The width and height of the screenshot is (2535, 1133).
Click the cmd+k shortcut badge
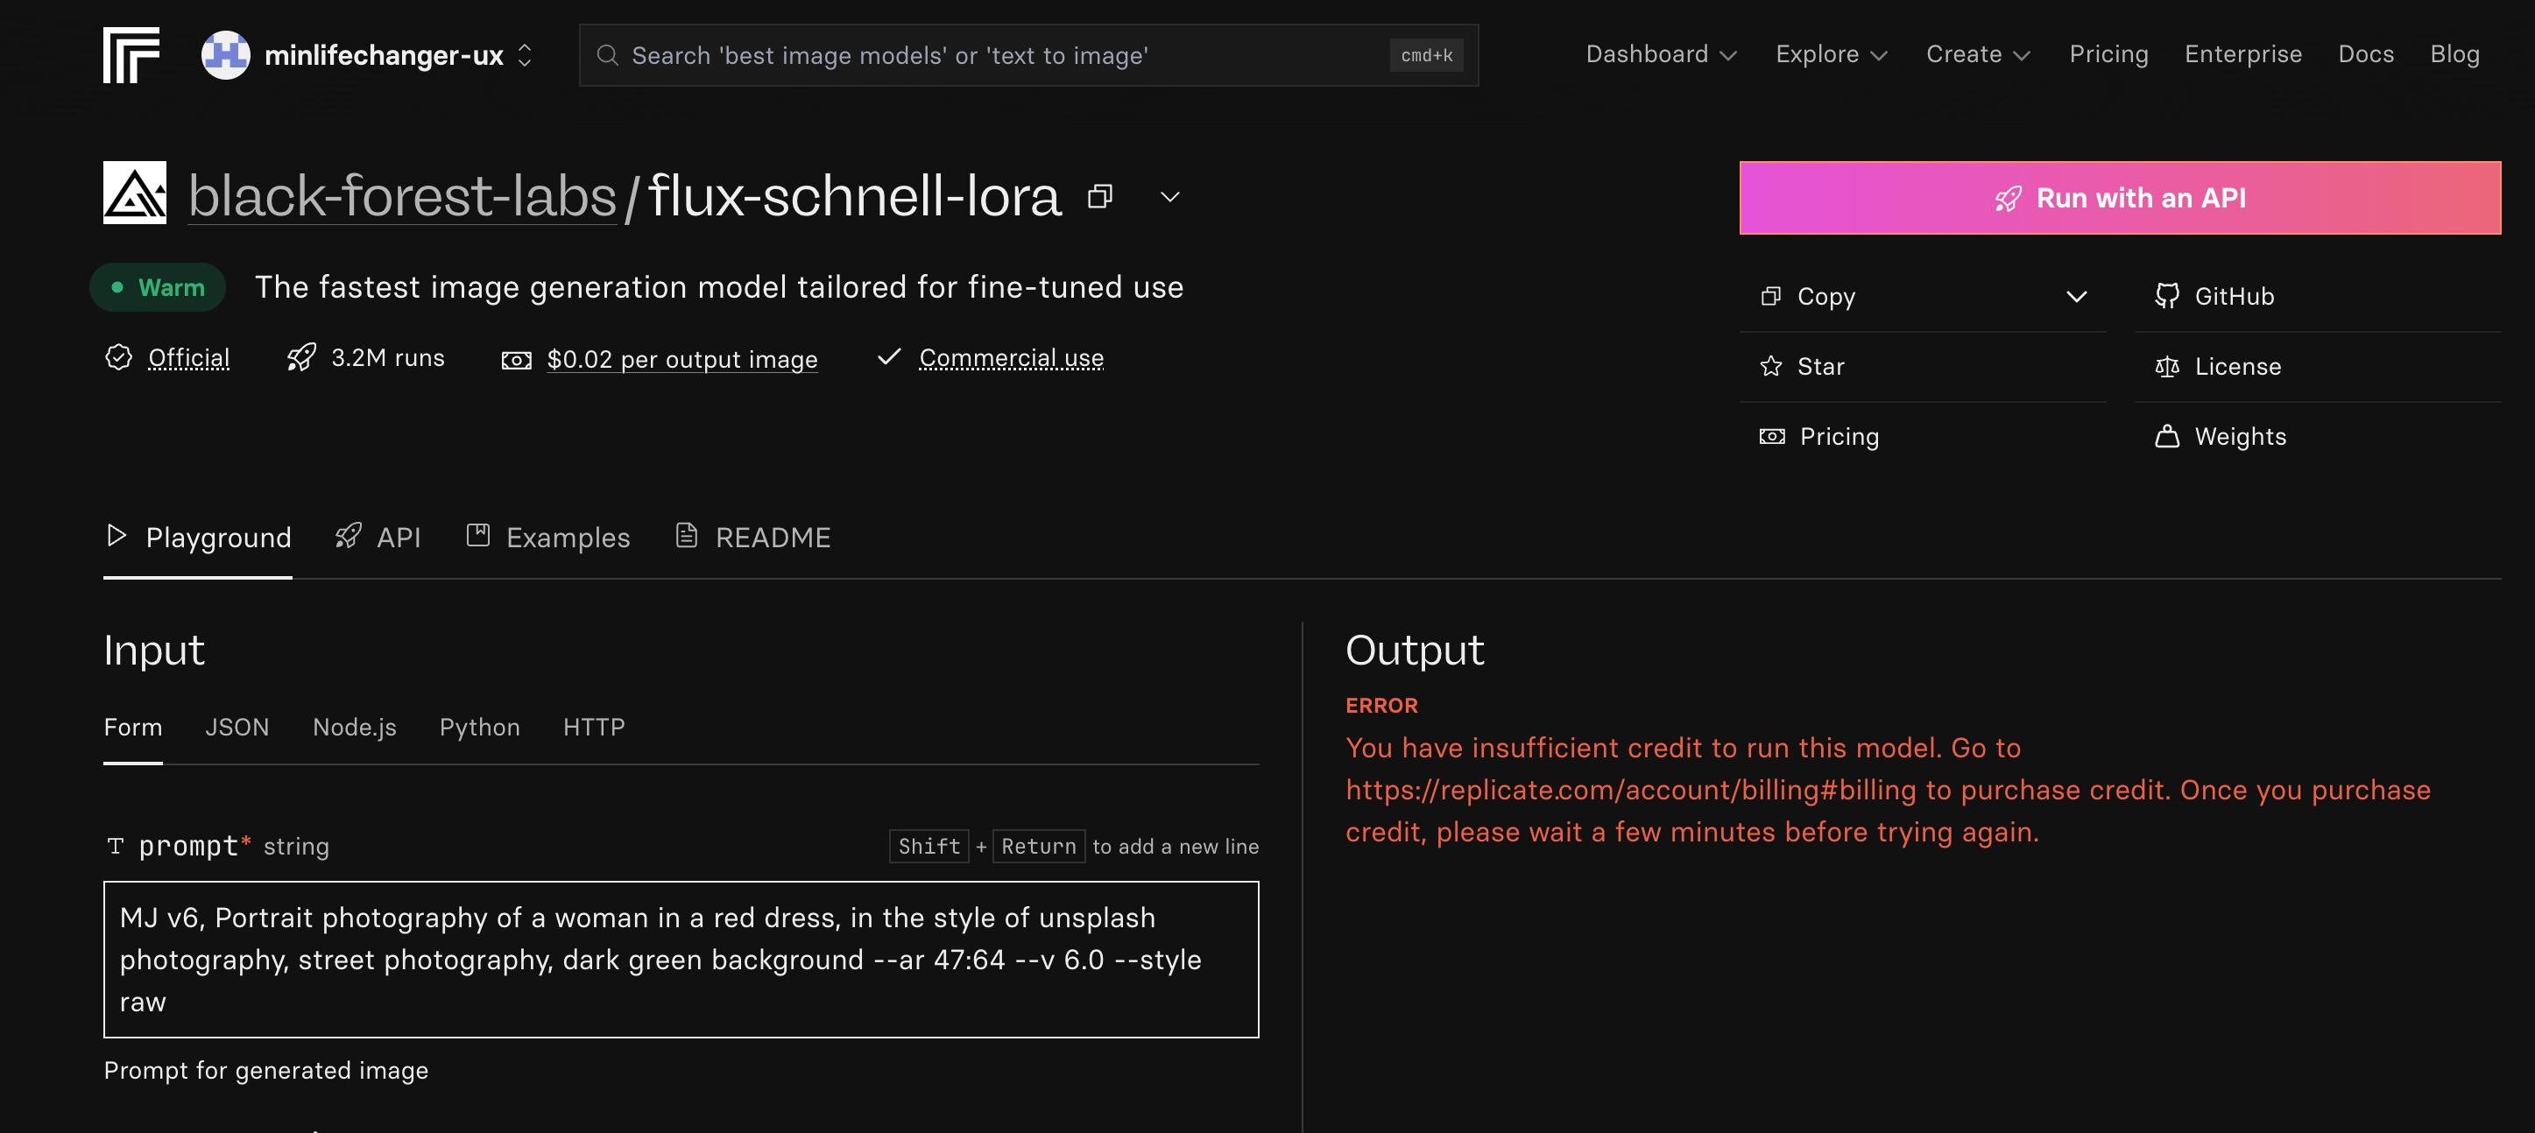1426,55
